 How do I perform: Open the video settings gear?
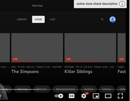click(84, 96)
